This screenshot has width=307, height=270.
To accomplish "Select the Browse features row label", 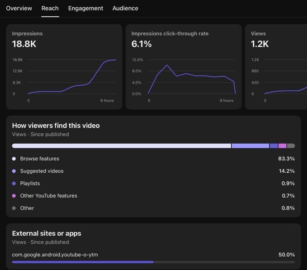I will click(40, 159).
